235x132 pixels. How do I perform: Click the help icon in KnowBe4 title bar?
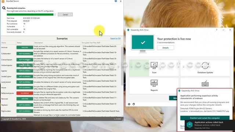[116, 1]
